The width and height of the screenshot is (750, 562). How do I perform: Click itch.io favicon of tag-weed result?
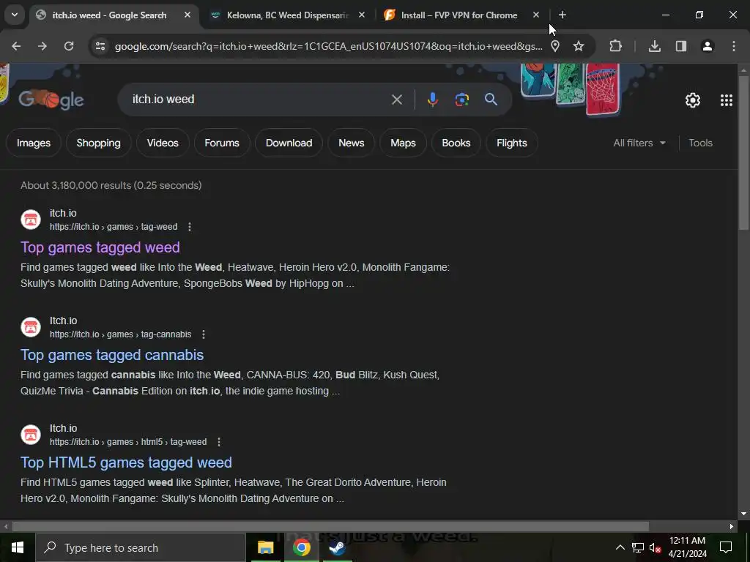coord(31,220)
